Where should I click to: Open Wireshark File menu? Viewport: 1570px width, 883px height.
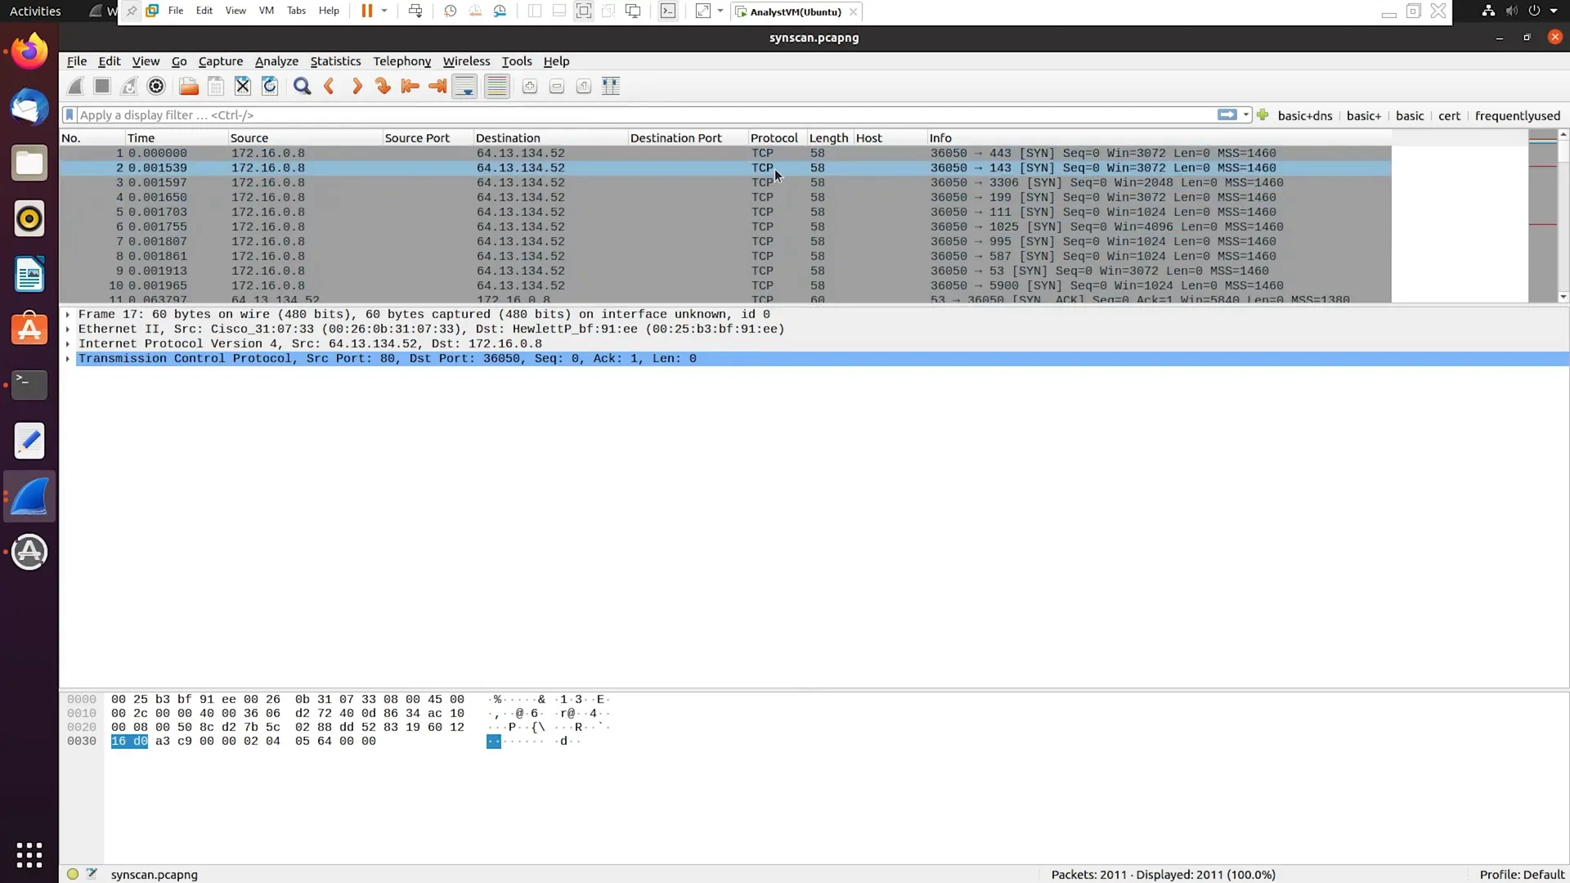(x=77, y=61)
